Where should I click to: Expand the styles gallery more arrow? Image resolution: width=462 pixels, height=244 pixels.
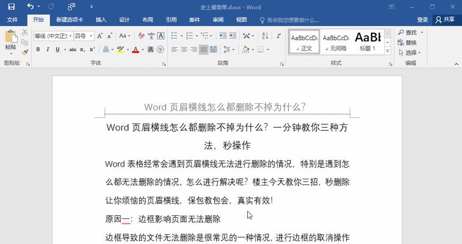[388, 51]
